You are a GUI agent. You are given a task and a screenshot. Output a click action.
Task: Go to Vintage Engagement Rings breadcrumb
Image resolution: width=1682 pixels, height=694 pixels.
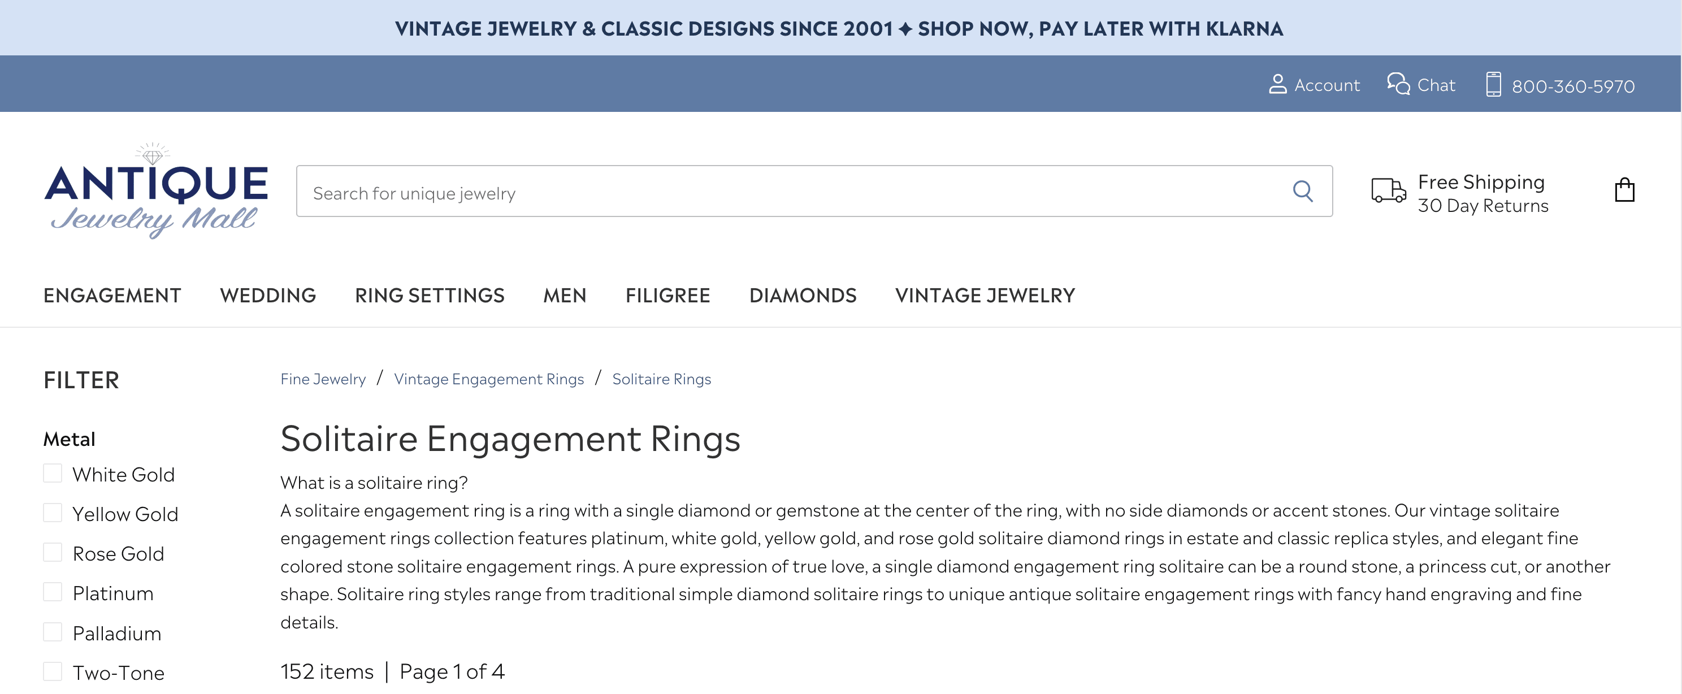(x=489, y=378)
